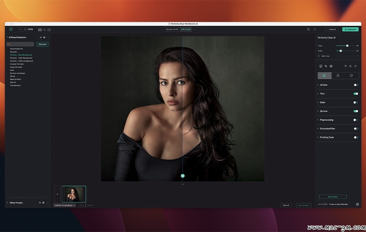Switch to single image view layout
This screenshot has width=366, height=232.
coord(40,30)
